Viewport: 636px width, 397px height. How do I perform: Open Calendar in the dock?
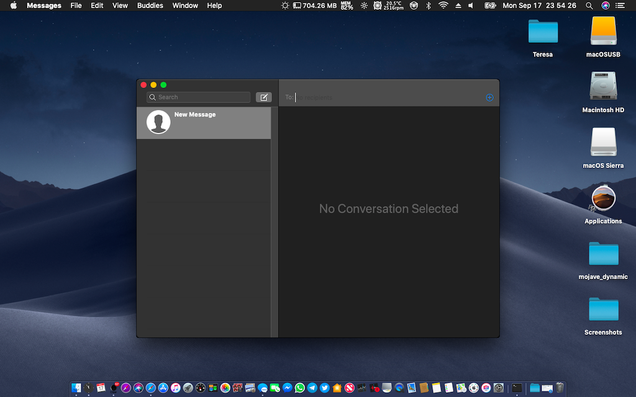(101, 388)
